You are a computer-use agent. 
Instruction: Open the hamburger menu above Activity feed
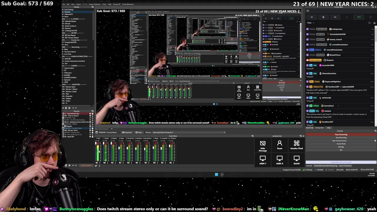(308, 11)
